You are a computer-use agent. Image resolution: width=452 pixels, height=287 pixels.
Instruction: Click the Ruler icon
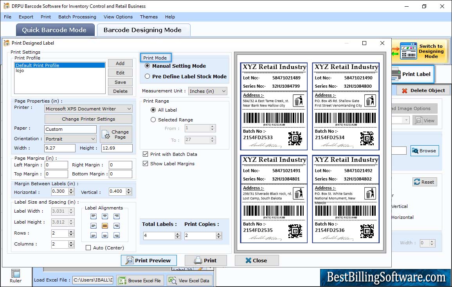pos(16,273)
